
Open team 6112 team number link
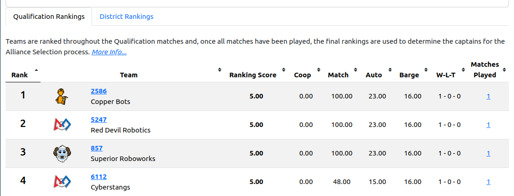(99, 177)
